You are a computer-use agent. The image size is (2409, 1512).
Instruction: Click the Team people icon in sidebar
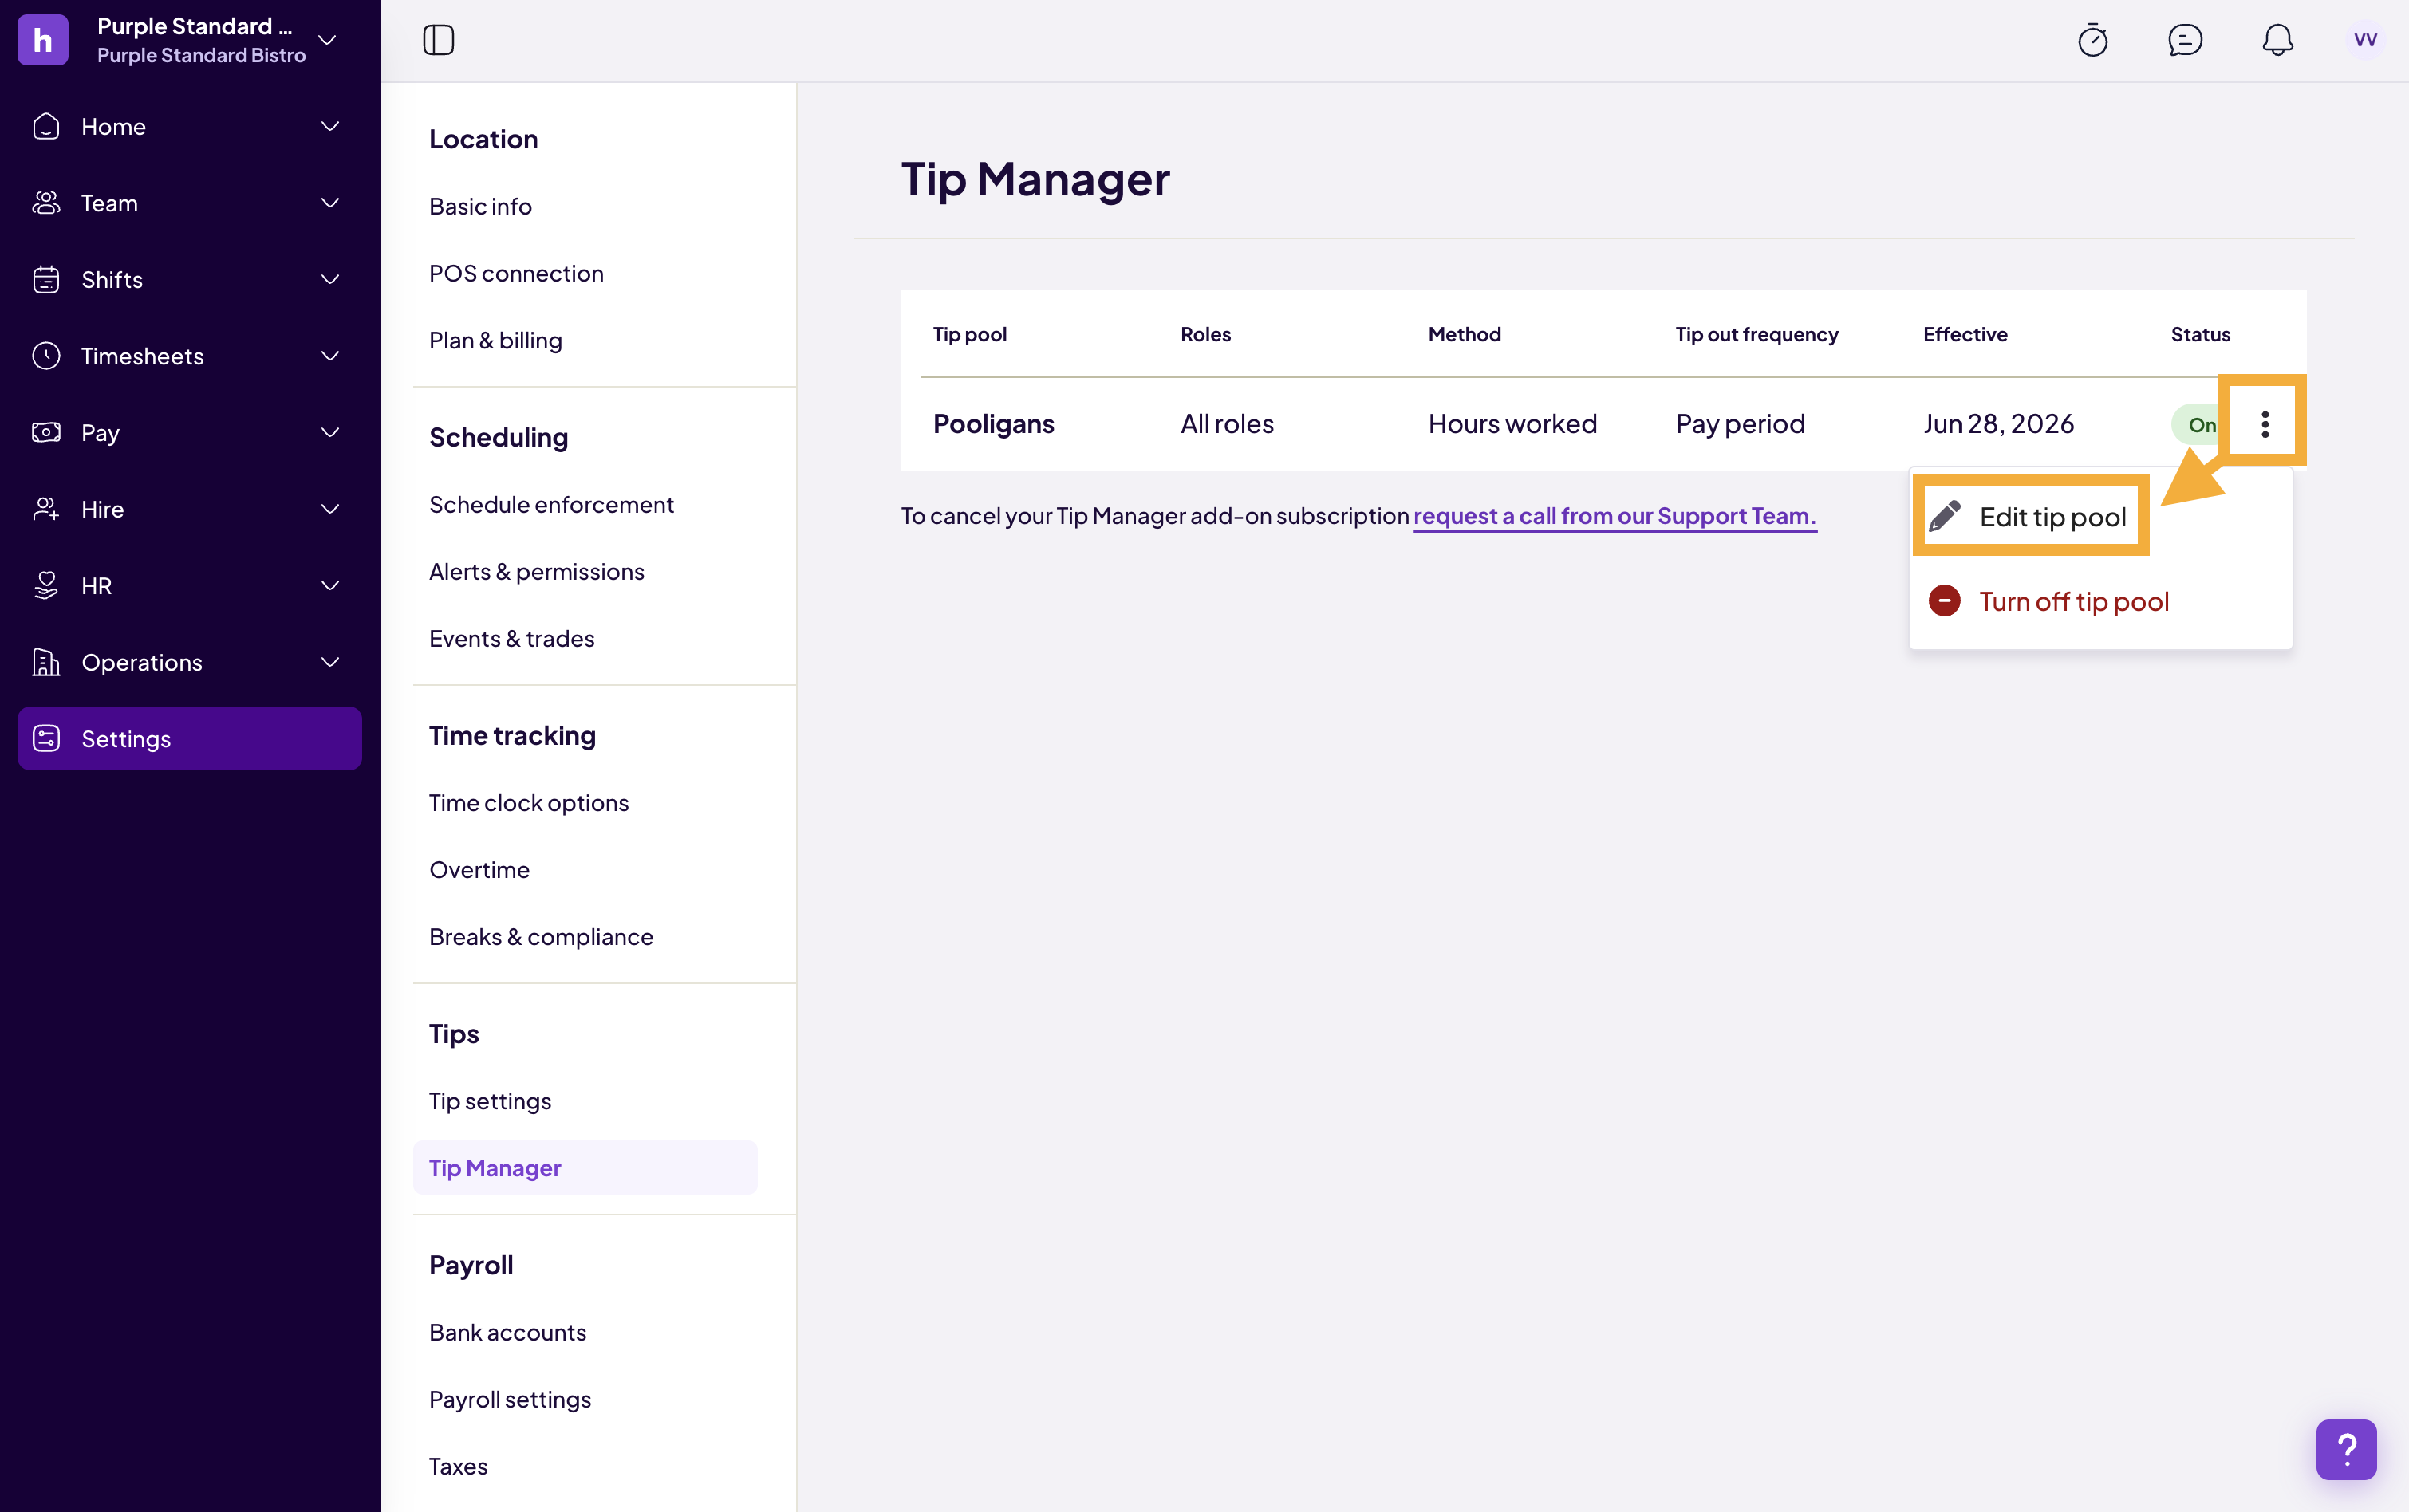[46, 203]
